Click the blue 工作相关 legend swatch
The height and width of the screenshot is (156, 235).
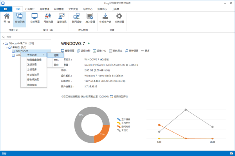(119, 119)
